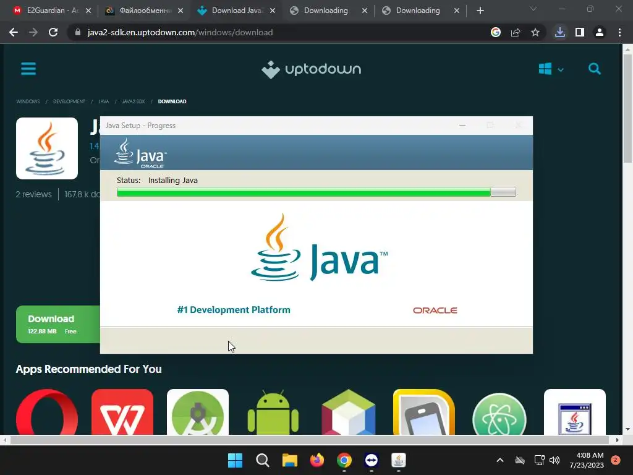
Task: Click the 2 reviews link
Action: 34,194
